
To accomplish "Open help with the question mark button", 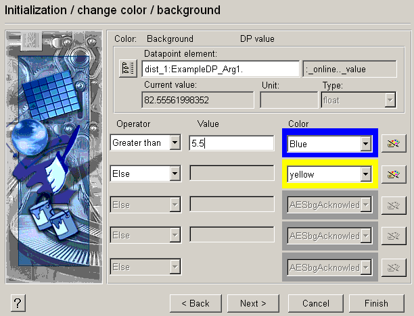I will tap(19, 303).
